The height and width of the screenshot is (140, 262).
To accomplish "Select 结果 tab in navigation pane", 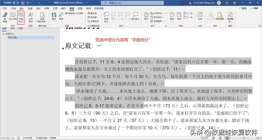I will (20, 29).
